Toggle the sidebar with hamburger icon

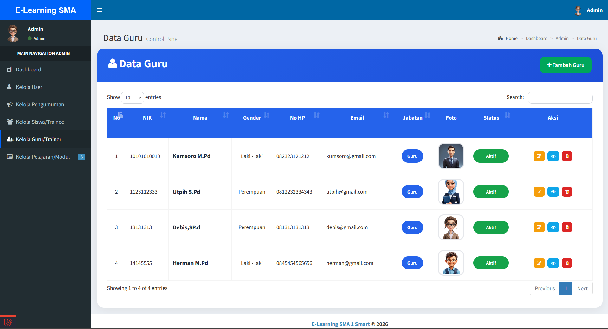[100, 10]
